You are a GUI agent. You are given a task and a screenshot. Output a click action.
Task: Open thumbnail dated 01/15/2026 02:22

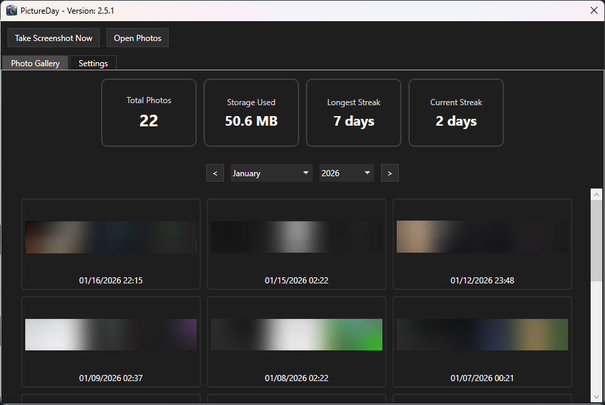pos(296,237)
